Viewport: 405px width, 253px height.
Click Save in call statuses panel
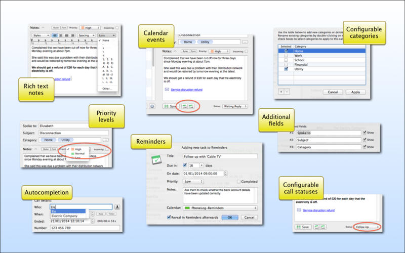303,227
